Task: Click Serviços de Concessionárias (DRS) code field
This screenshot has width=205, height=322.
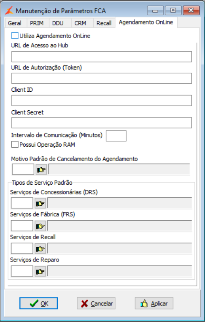Action: point(22,203)
